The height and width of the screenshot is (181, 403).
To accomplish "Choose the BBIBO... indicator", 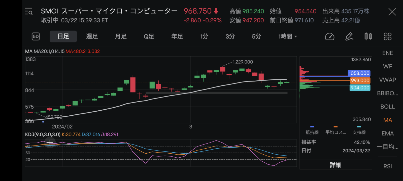I will 388,93.
